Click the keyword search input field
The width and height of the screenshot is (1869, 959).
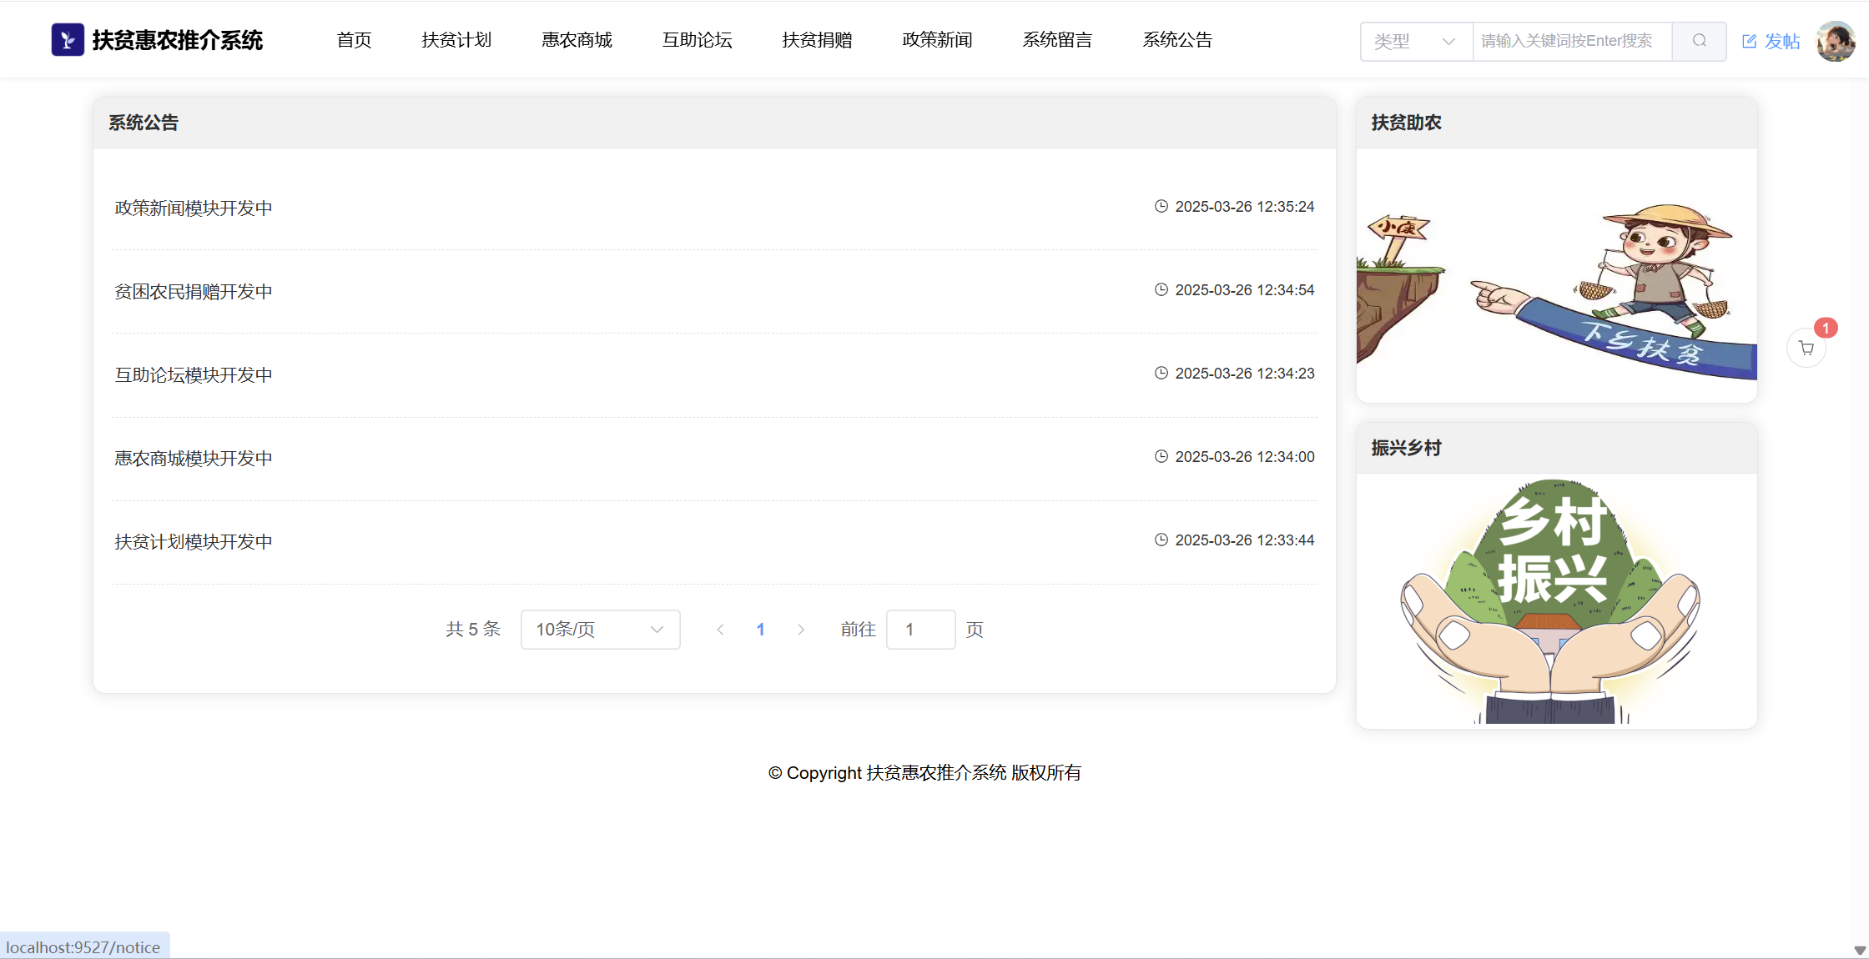[x=1571, y=41]
